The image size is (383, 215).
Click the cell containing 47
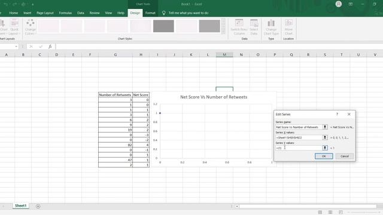pyautogui.click(x=115, y=160)
